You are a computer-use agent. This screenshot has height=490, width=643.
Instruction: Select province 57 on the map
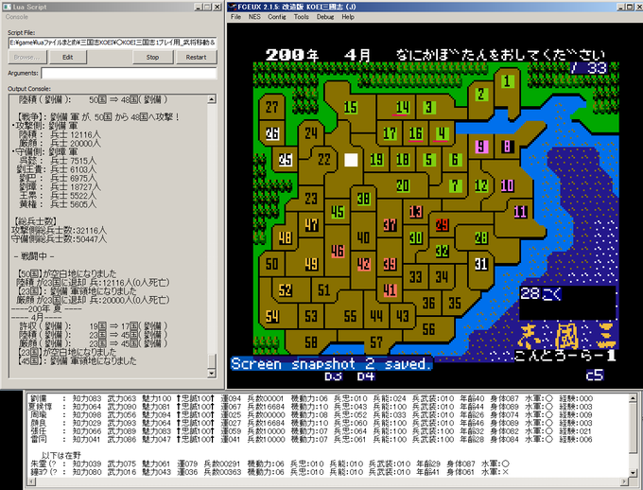[376, 342]
